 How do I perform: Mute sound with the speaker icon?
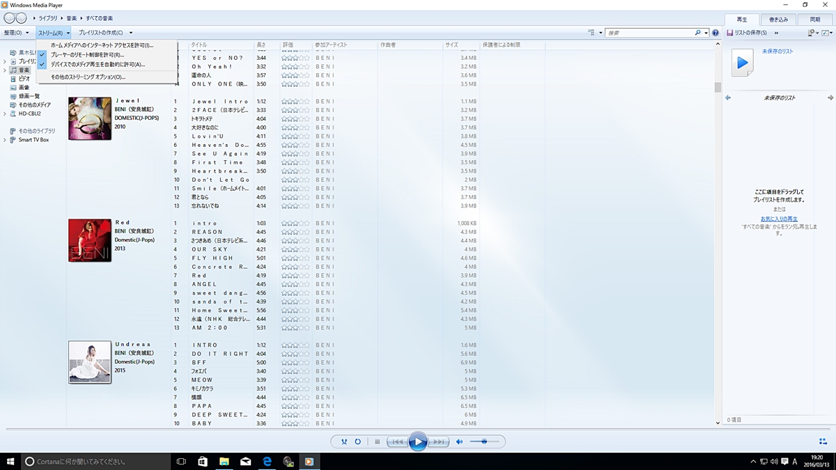(459, 441)
